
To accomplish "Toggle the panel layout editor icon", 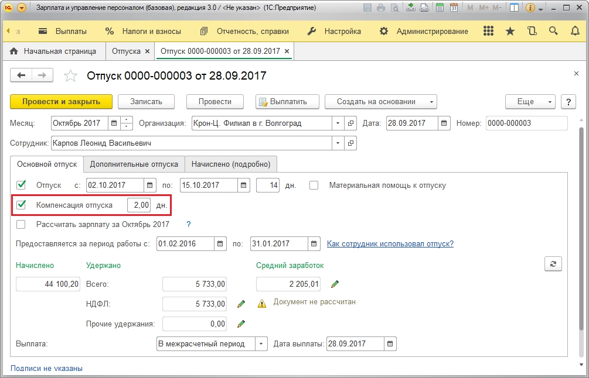I will pyautogui.click(x=514, y=8).
